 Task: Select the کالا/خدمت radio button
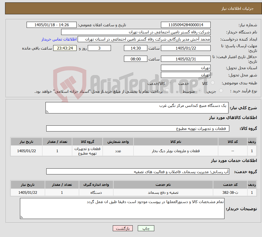[x=170, y=83]
